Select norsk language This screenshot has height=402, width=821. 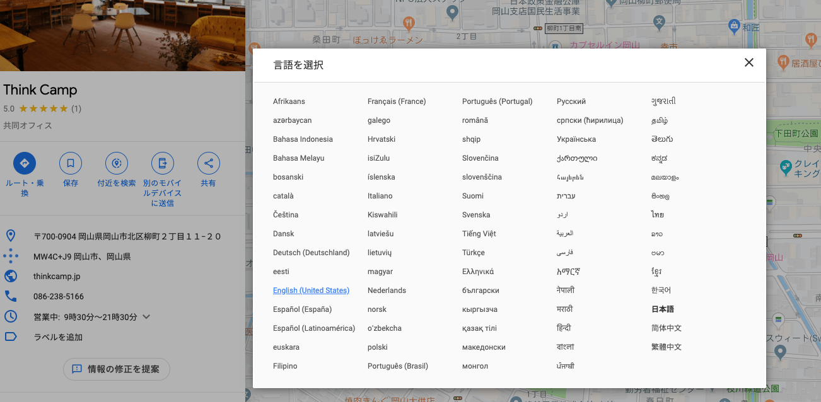377,309
